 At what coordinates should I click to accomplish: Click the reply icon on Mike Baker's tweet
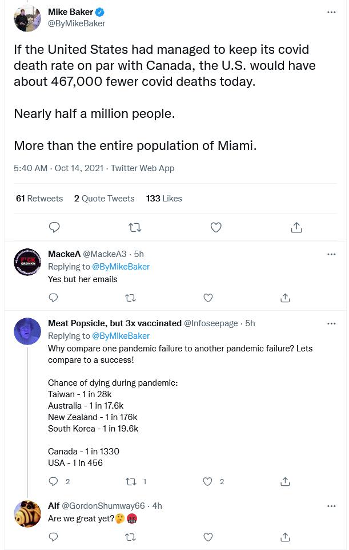click(54, 227)
